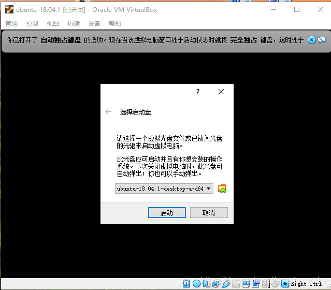Open the 视图 menu
The height and width of the screenshot is (290, 331).
coord(53,23)
